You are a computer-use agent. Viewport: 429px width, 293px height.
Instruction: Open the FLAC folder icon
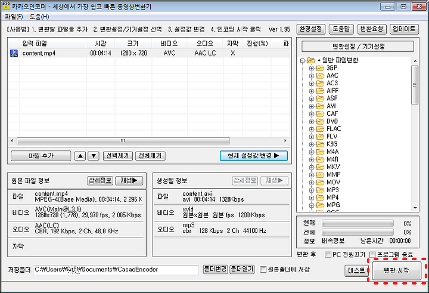(320, 129)
